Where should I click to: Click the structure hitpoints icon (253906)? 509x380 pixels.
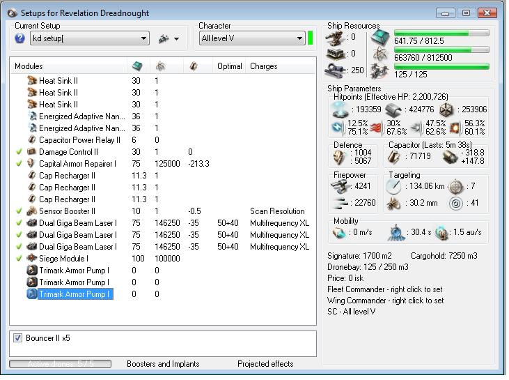click(x=446, y=110)
